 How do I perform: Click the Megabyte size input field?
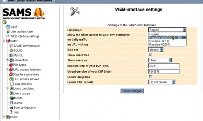(164, 71)
